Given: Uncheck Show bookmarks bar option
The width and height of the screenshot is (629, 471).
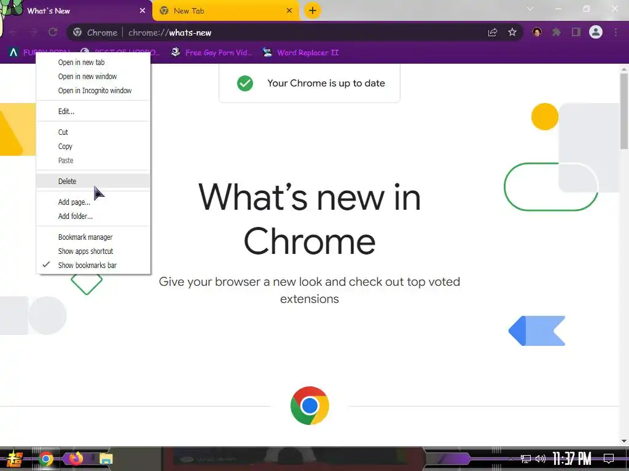Looking at the screenshot, I should [93, 265].
